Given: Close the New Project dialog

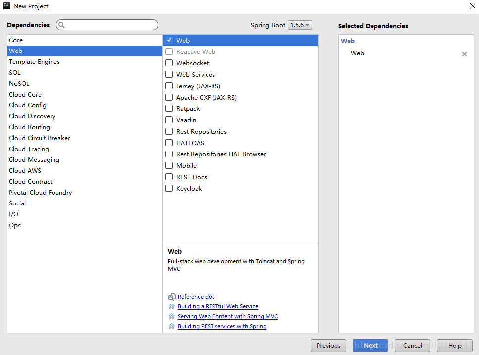Looking at the screenshot, I should pos(472,6).
